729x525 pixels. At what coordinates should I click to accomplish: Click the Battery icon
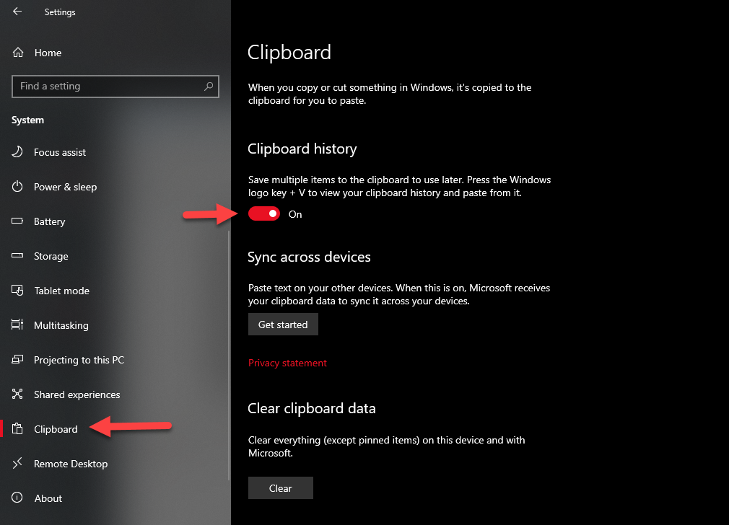pyautogui.click(x=18, y=221)
